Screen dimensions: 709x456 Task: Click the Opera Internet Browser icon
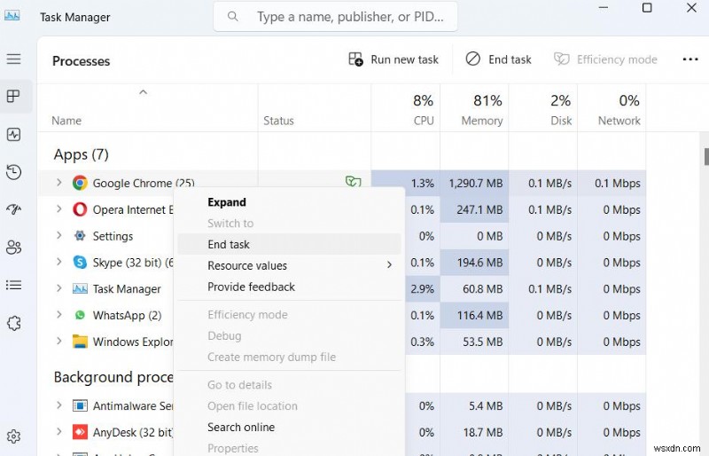[80, 209]
